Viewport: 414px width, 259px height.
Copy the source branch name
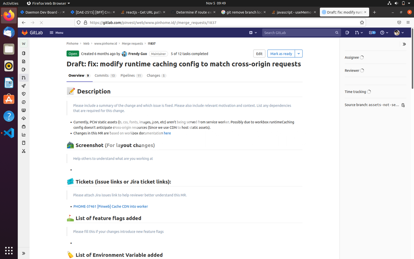coord(403,105)
